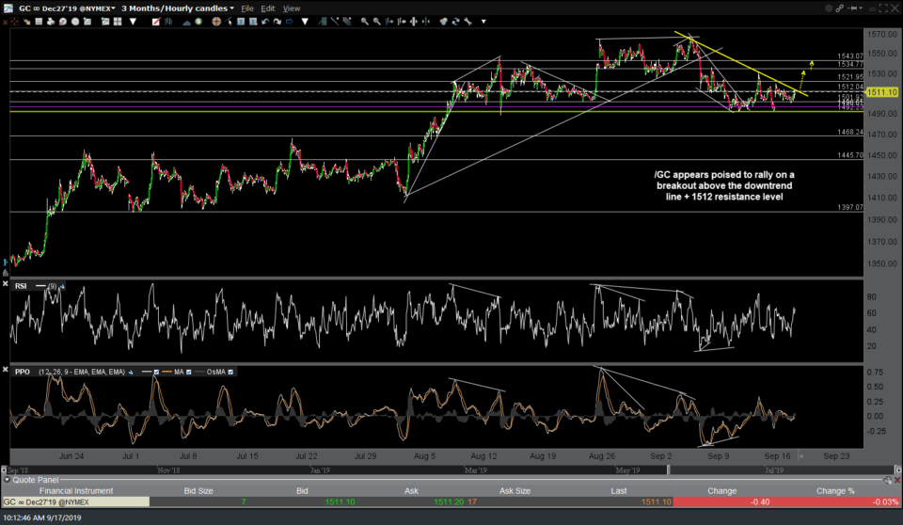This screenshot has width=903, height=525.
Task: Open the File menu
Action: pyautogui.click(x=247, y=8)
